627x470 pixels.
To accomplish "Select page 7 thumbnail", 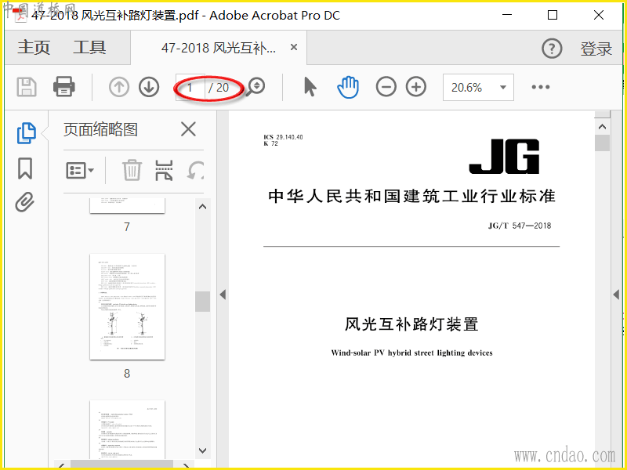I will [127, 205].
